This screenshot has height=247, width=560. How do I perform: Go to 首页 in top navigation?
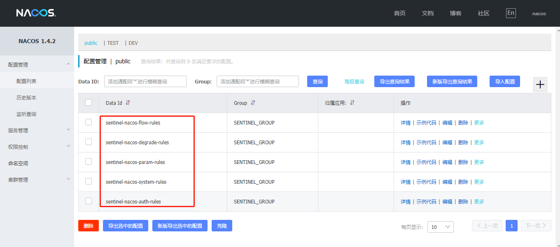pyautogui.click(x=399, y=13)
